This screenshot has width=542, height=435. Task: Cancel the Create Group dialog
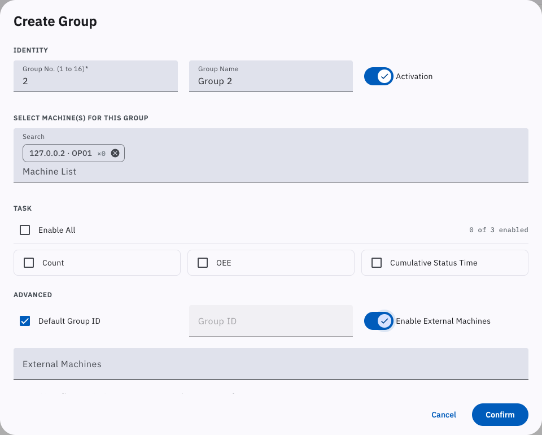(x=444, y=415)
